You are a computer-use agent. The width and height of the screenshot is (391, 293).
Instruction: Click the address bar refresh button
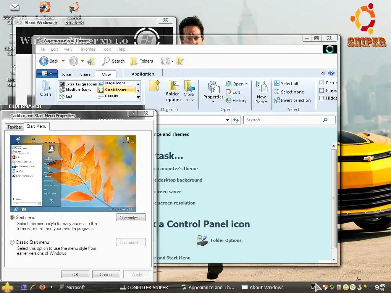pyautogui.click(x=236, y=120)
